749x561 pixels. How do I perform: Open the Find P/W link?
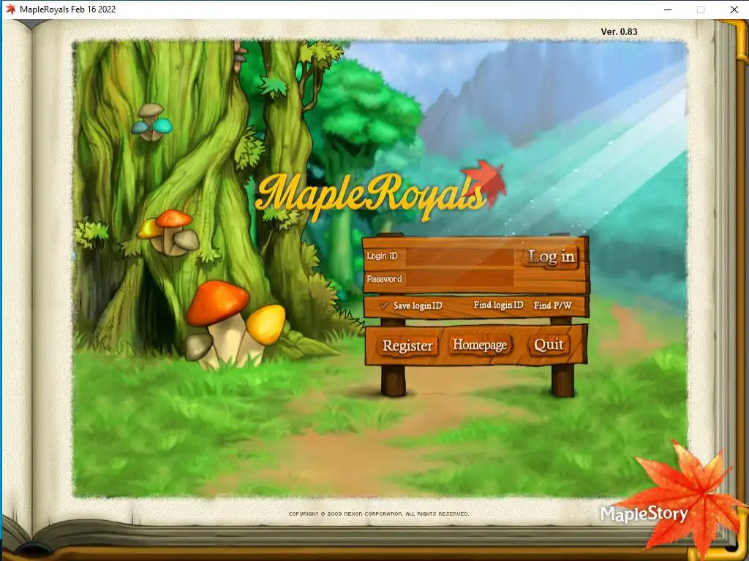click(x=553, y=305)
